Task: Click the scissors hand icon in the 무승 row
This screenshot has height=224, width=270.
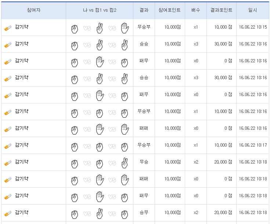Action: [x=125, y=162]
